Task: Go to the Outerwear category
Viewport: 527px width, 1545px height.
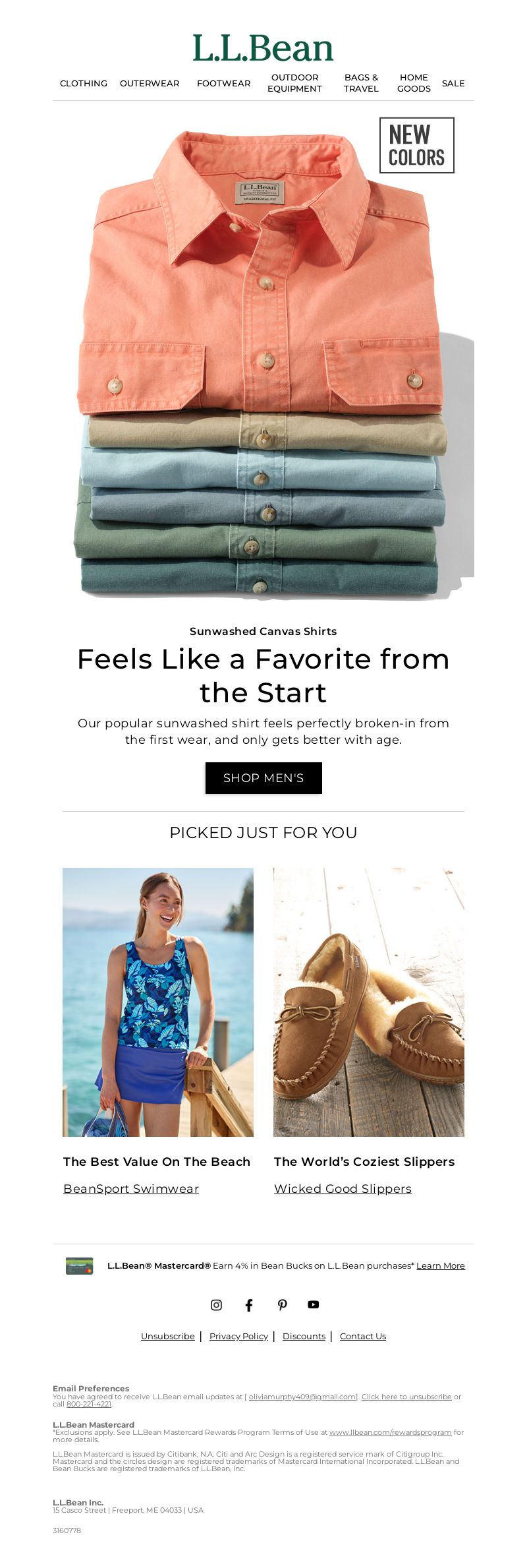Action: (x=150, y=83)
